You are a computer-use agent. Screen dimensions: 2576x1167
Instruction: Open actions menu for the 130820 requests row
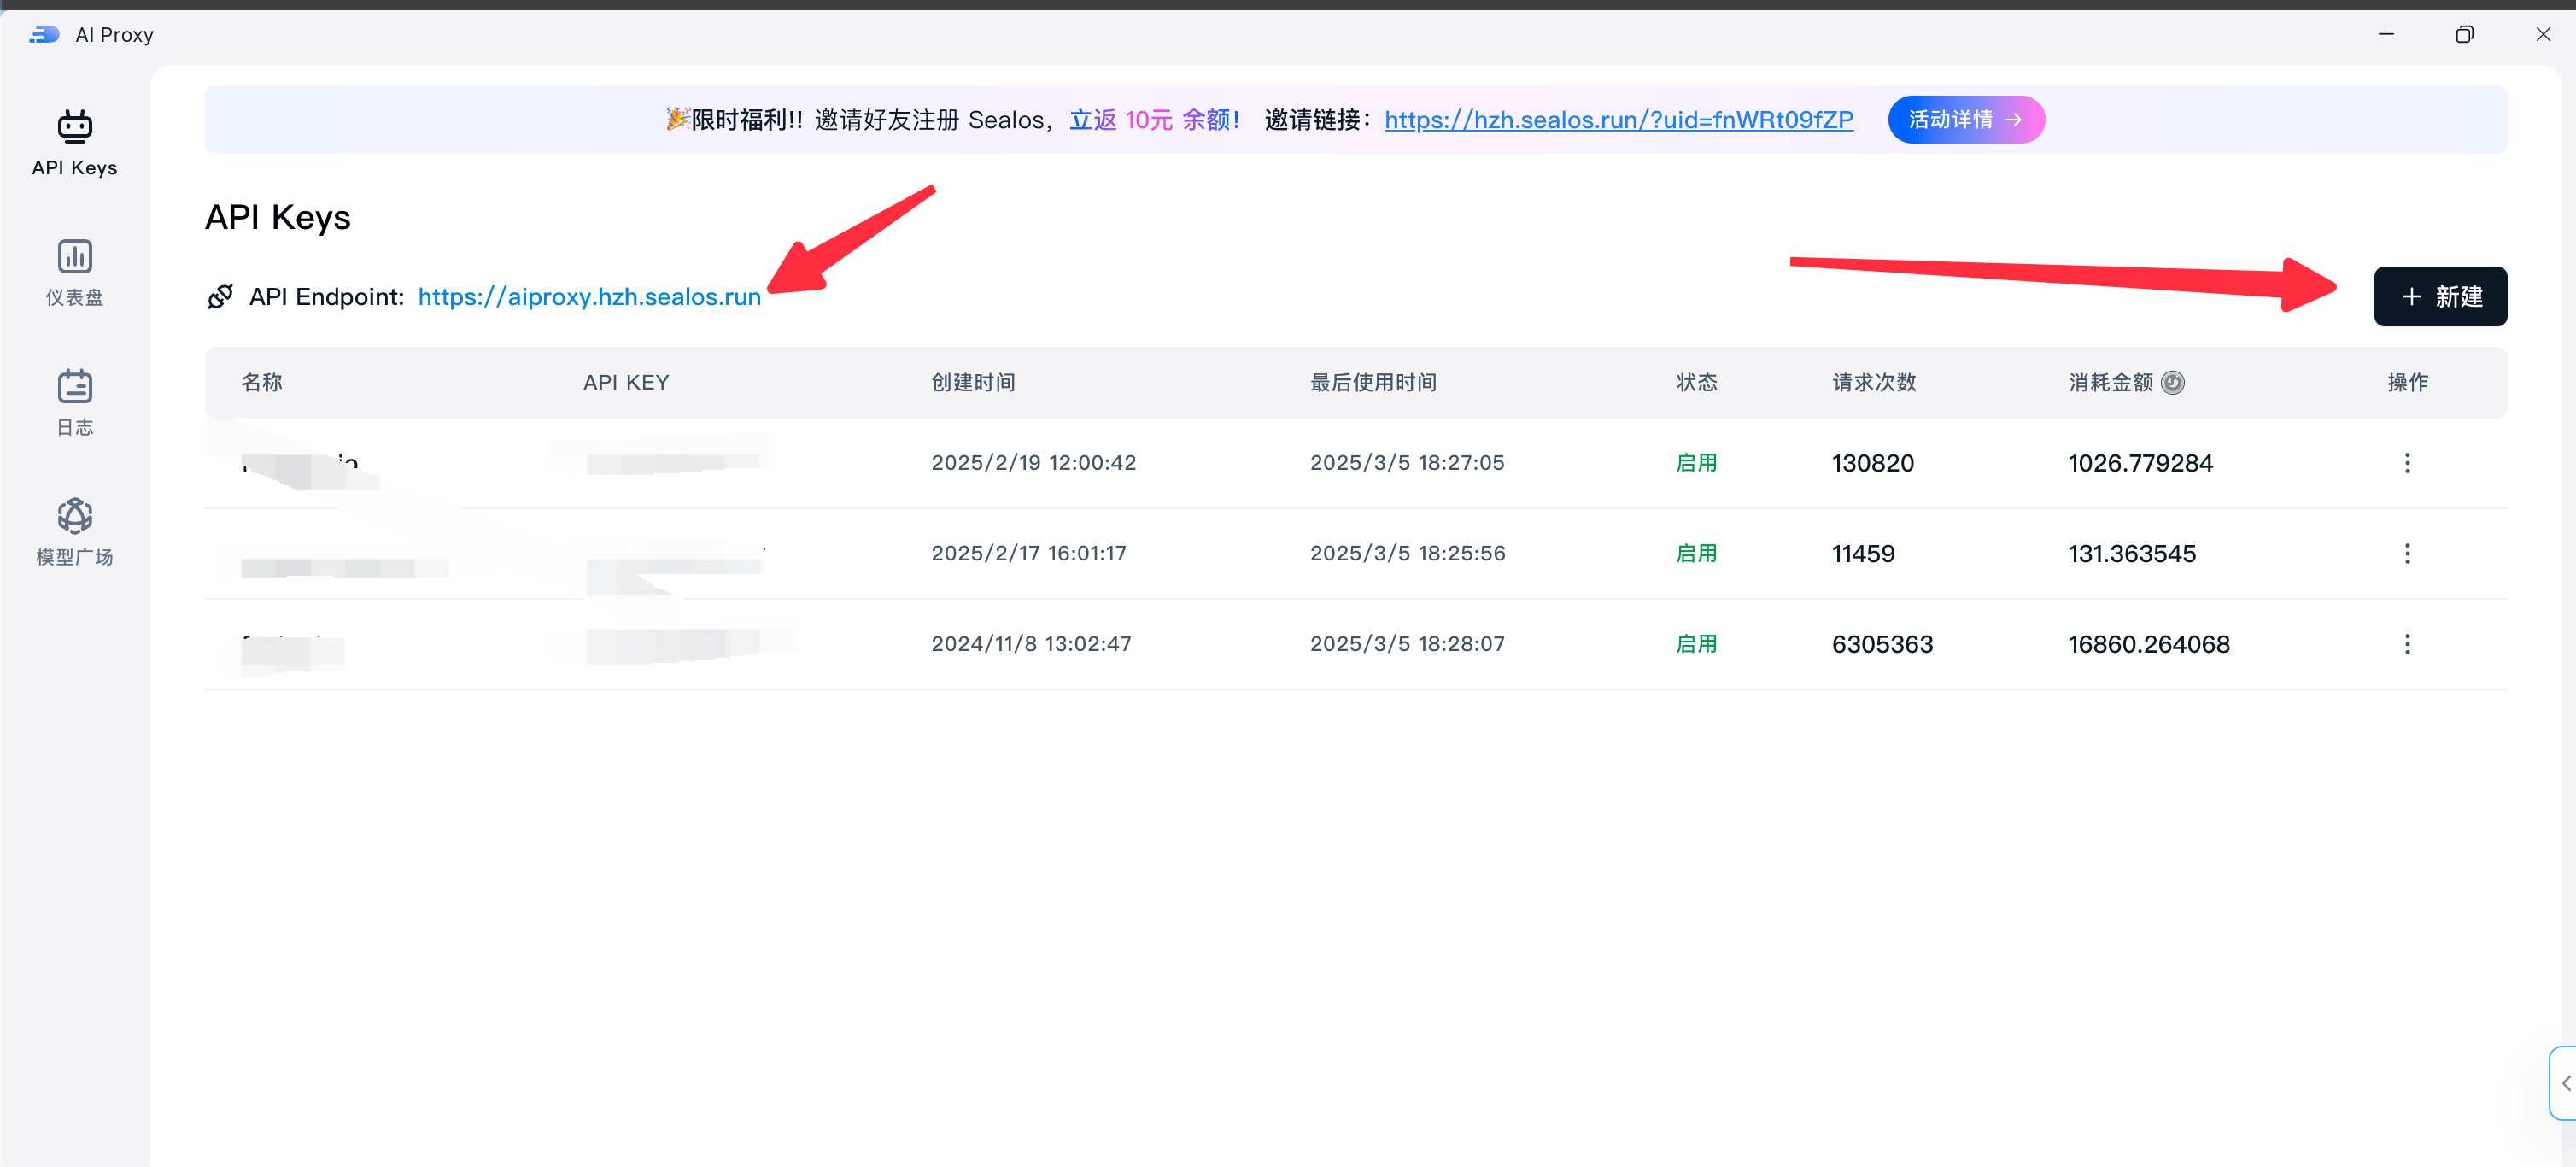[x=2406, y=463]
